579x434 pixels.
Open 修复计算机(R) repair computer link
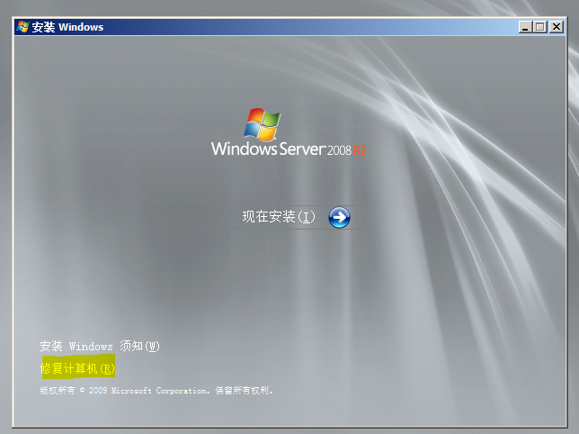[77, 368]
